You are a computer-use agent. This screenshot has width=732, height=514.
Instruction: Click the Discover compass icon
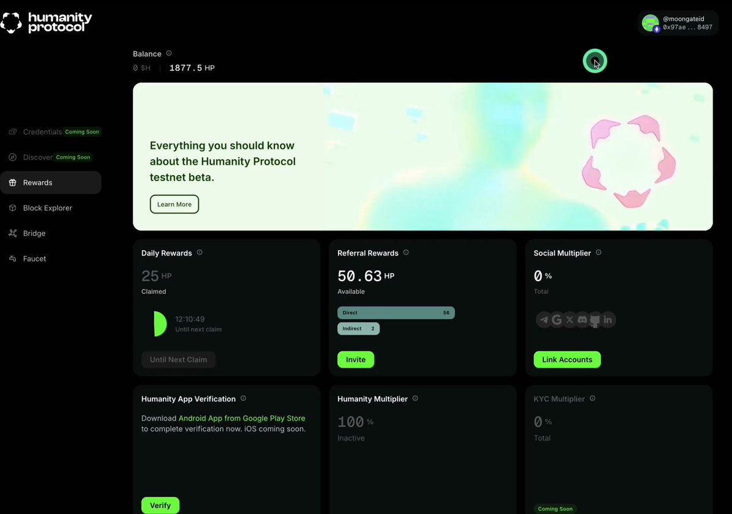click(x=12, y=157)
